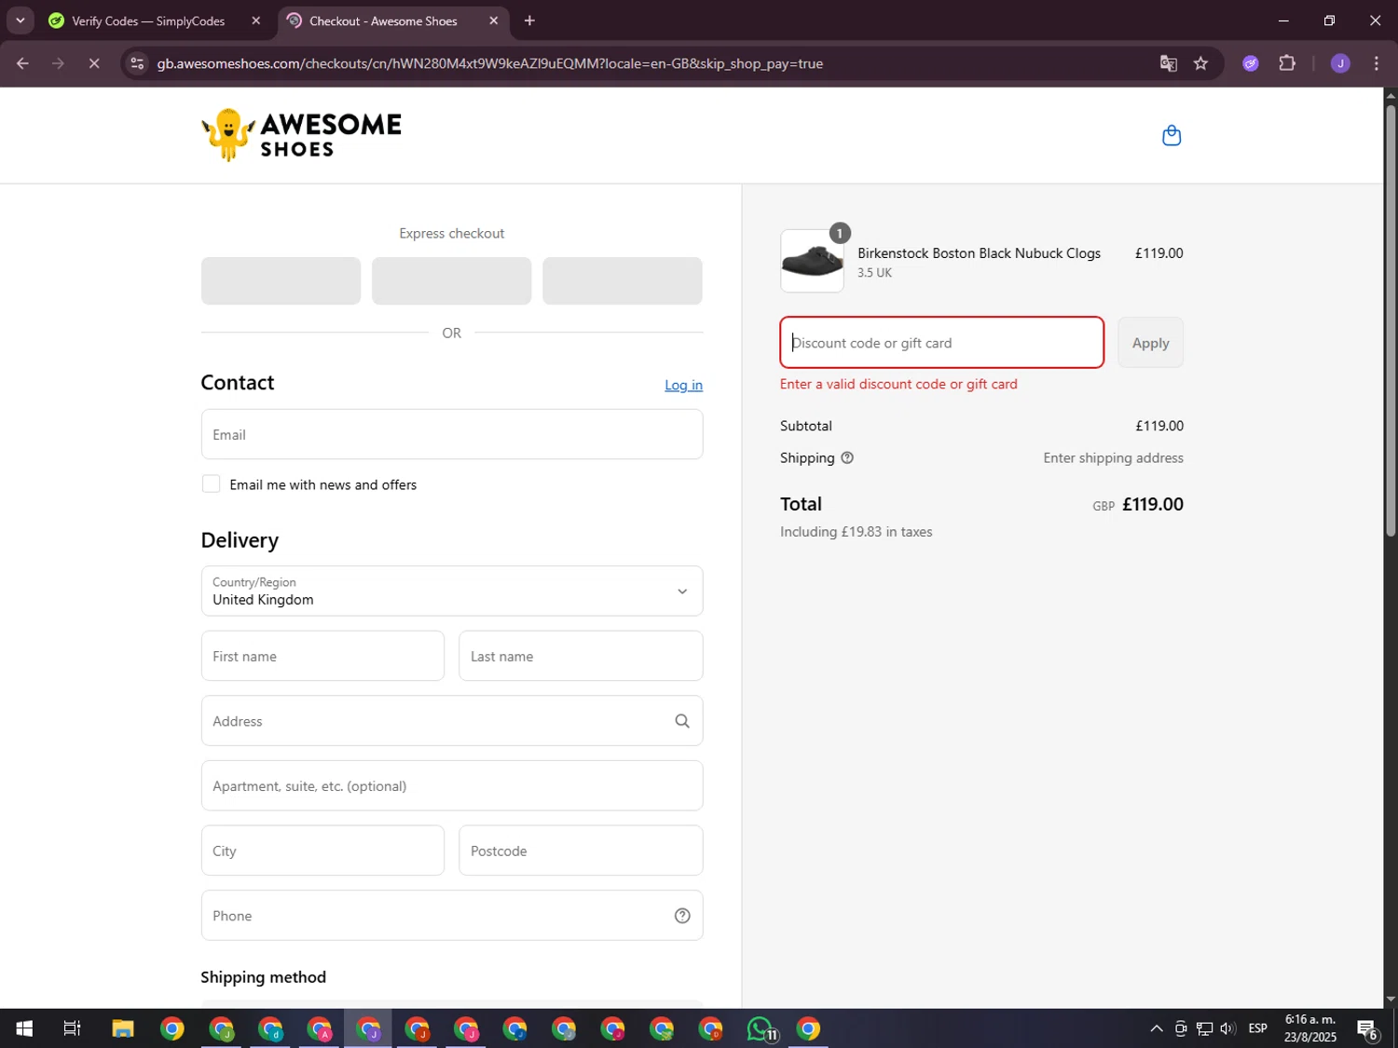Open the translate page icon
The image size is (1398, 1048).
[x=1168, y=63]
